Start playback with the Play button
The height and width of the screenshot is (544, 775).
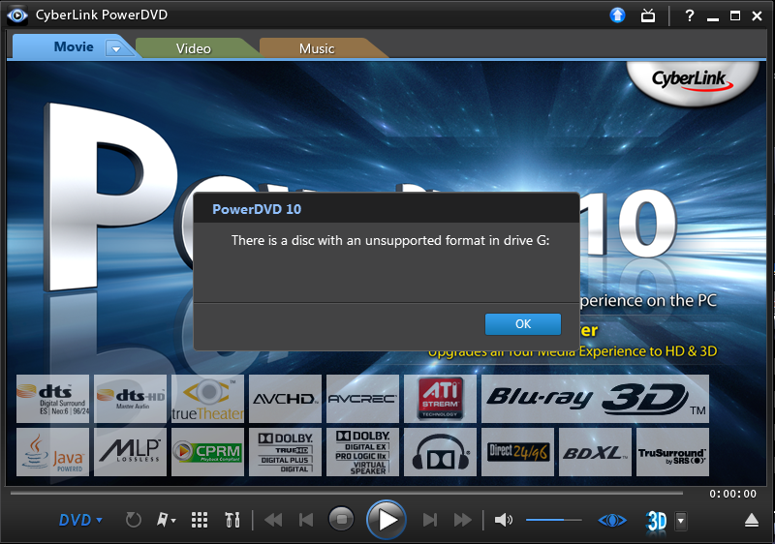pyautogui.click(x=387, y=520)
